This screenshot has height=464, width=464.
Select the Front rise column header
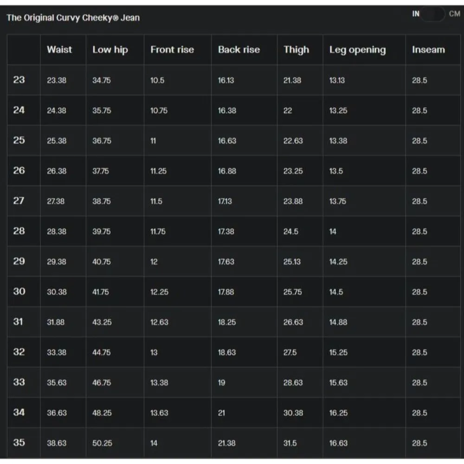pos(172,50)
